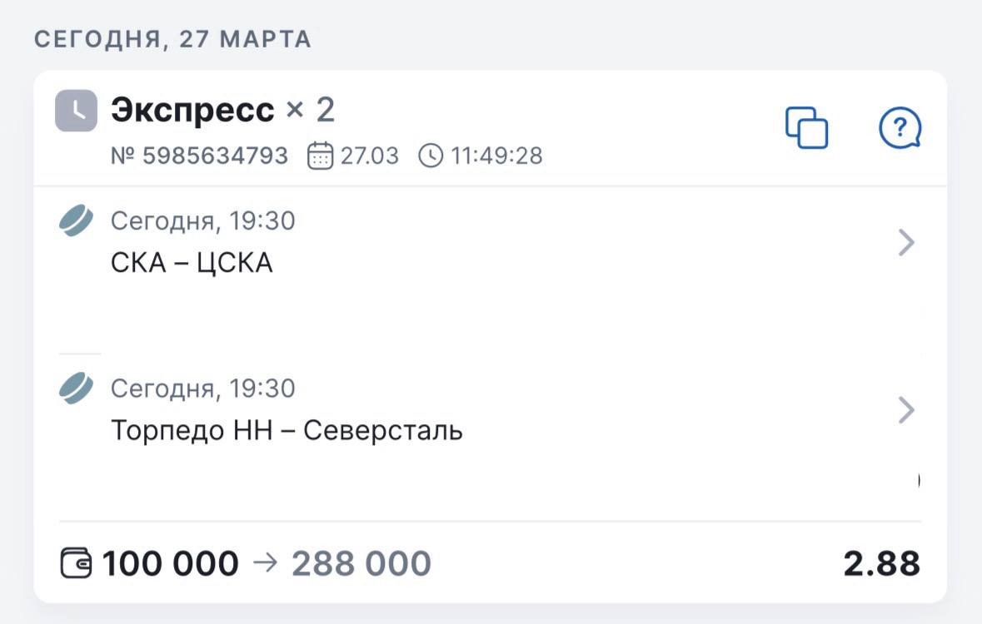Select the Экспресс × 2 title

[x=222, y=110]
